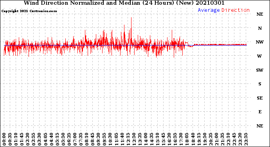
Task: Click the 01:45 time label
Action: 22,139
